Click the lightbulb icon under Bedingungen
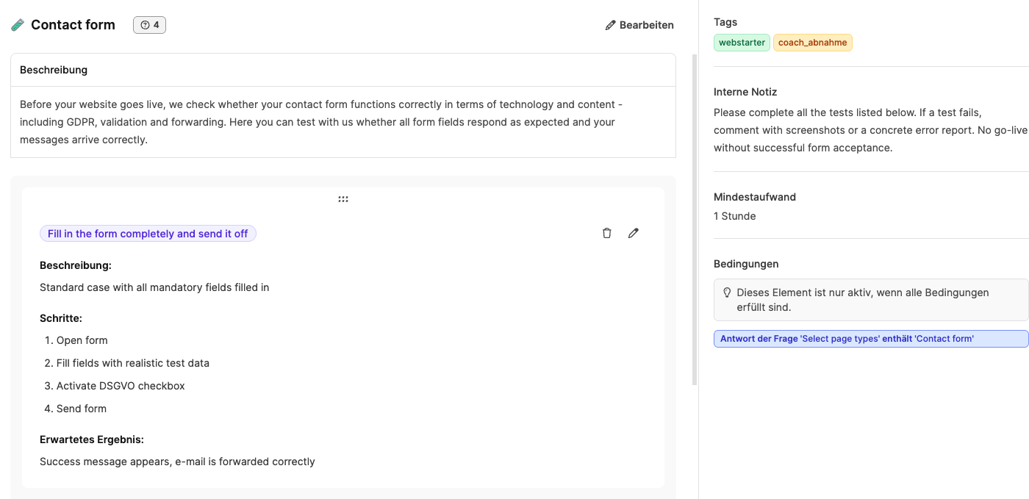The width and height of the screenshot is (1029, 499). (x=727, y=292)
